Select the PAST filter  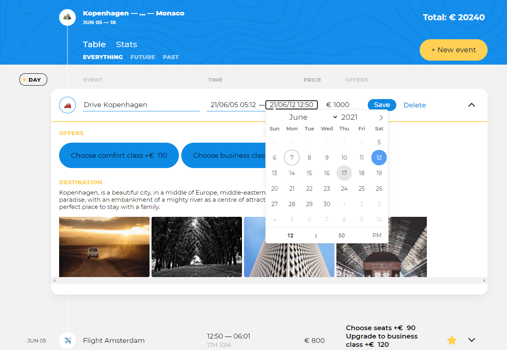171,57
